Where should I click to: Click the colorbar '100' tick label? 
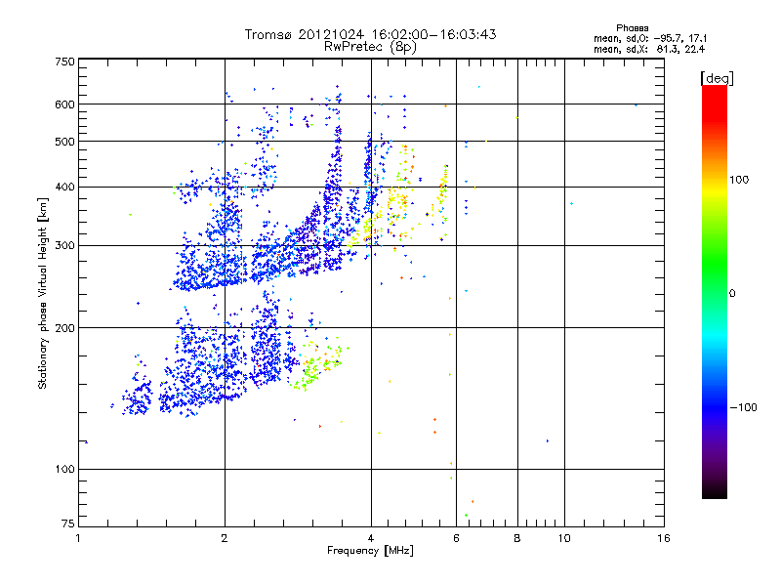[739, 180]
